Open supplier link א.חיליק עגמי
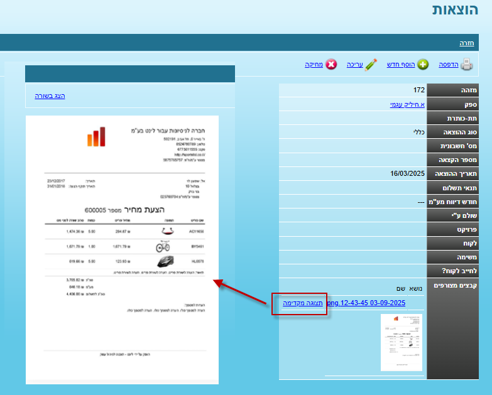This screenshot has width=492, height=395. click(x=407, y=104)
